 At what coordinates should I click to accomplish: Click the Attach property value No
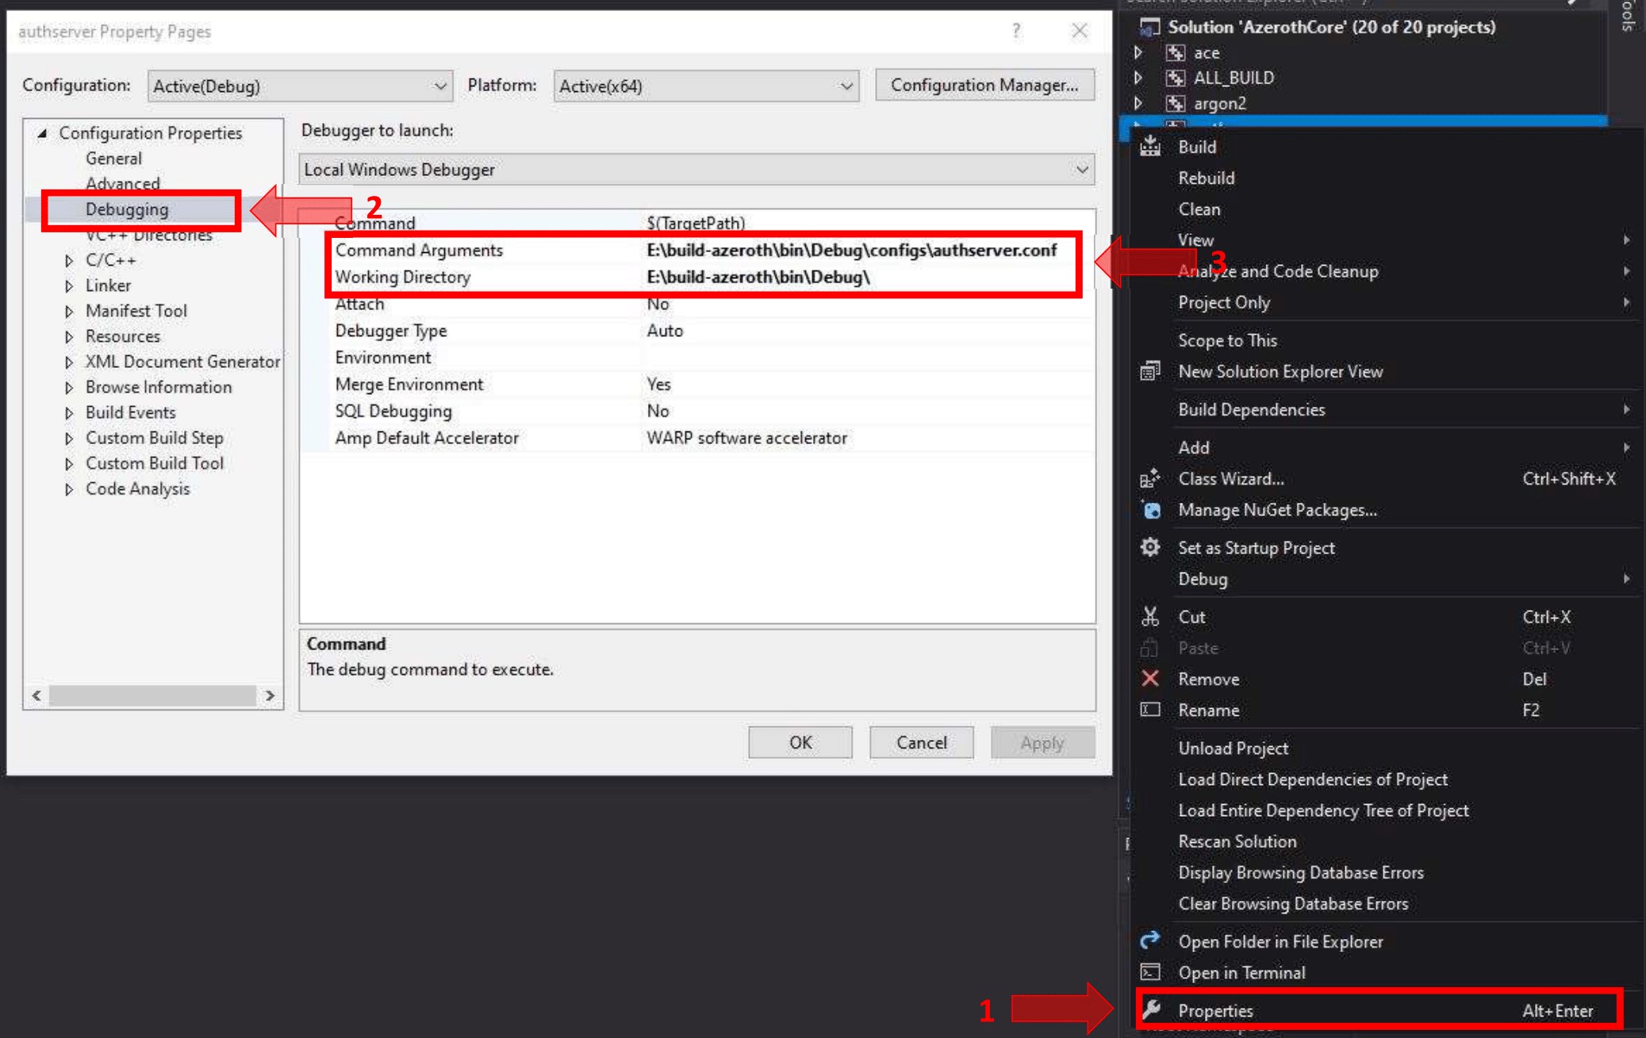pyautogui.click(x=658, y=304)
